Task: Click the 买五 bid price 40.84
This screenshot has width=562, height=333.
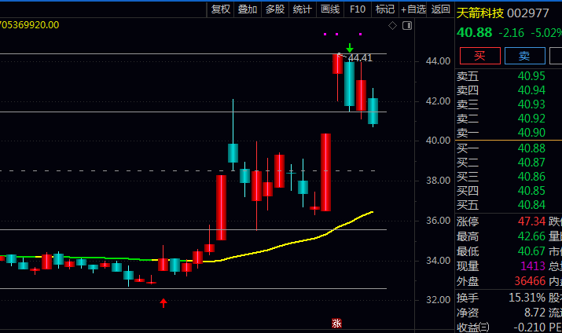Action: [531, 205]
